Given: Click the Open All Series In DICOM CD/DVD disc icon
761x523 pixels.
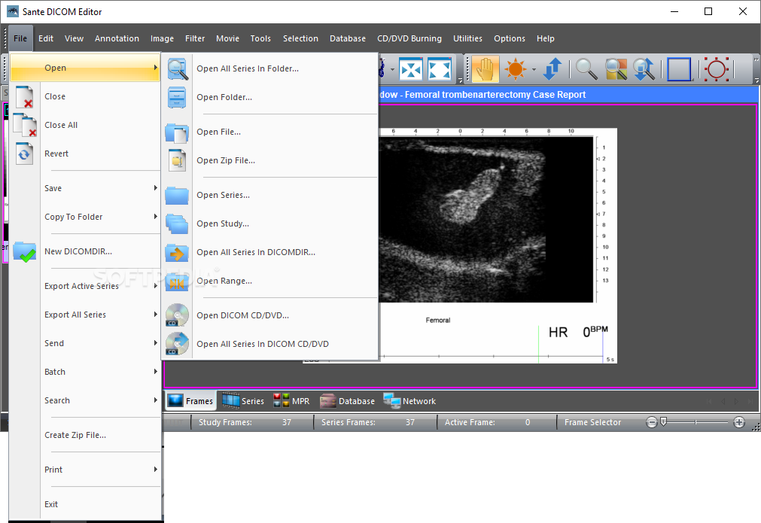Looking at the screenshot, I should point(177,344).
